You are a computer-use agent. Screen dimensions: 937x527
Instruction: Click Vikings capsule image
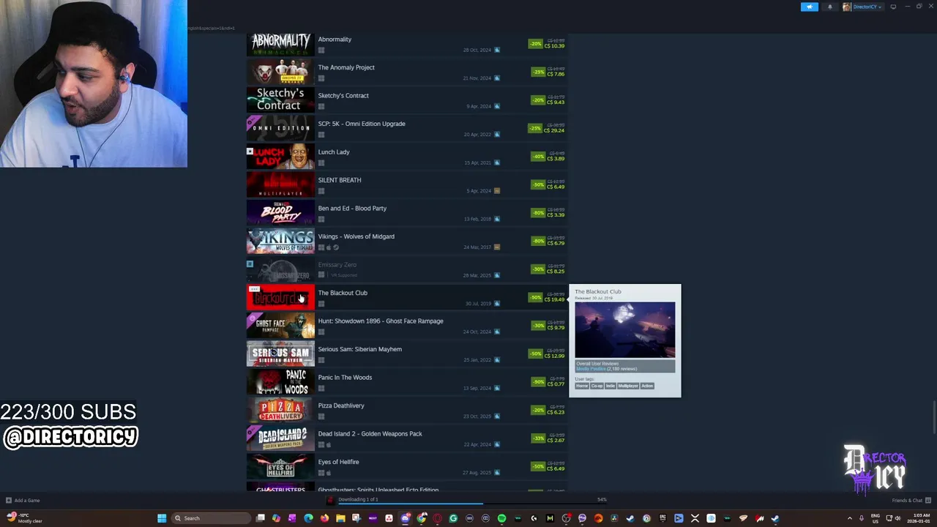tap(280, 242)
